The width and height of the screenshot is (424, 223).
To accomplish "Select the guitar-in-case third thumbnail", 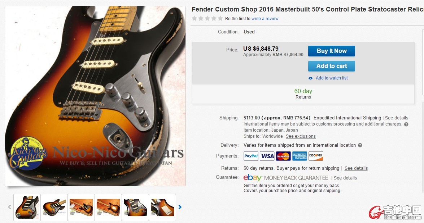I will tap(81, 208).
